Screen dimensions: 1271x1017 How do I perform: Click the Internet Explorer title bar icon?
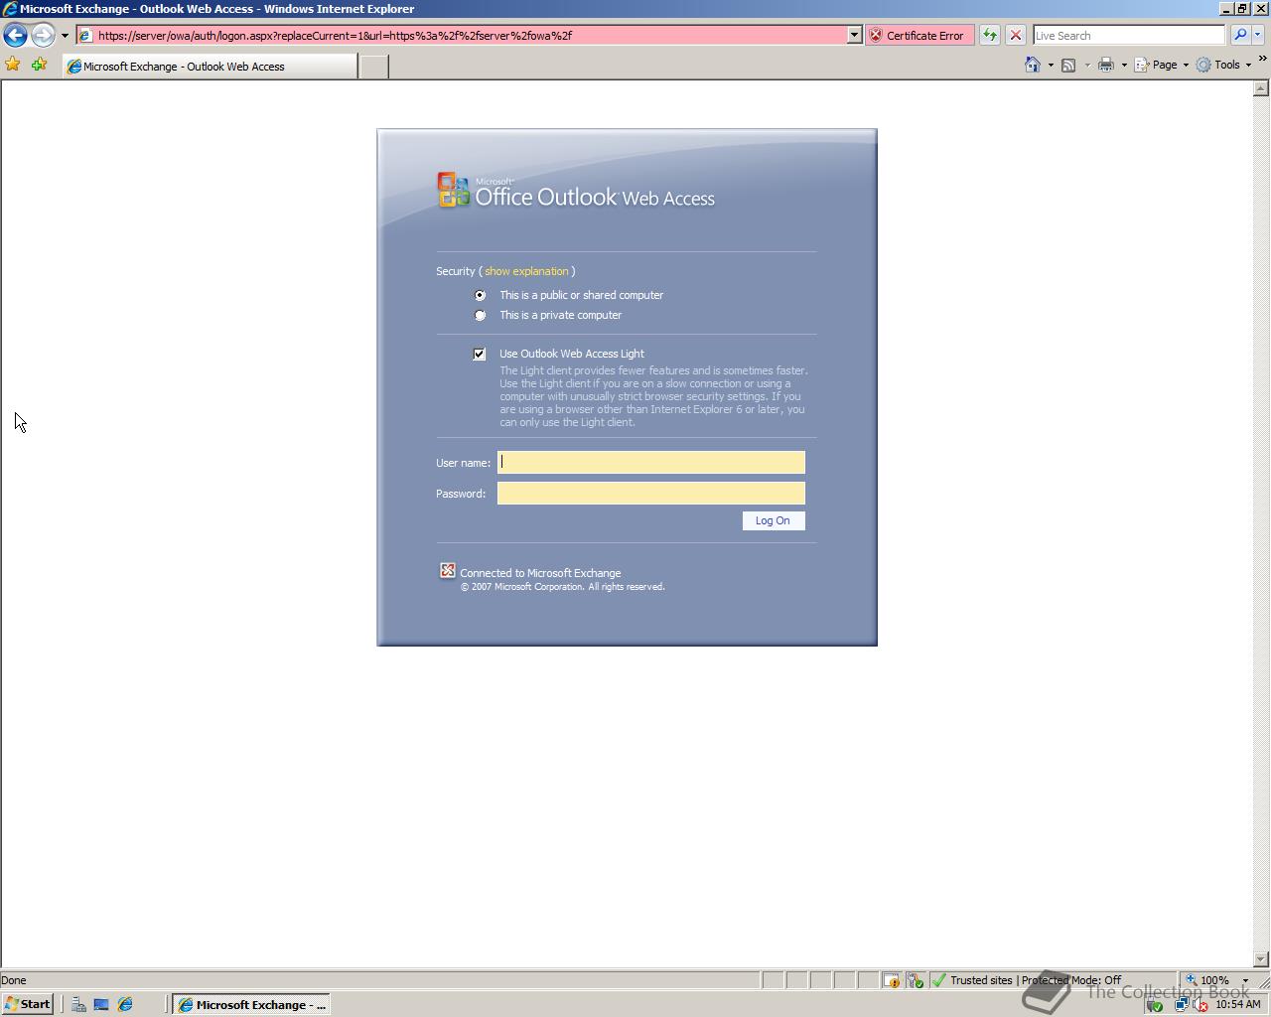(9, 9)
